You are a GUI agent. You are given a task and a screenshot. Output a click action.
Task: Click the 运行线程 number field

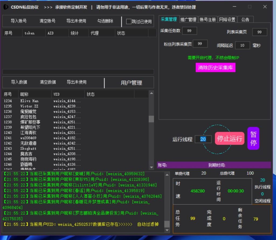coord(203,139)
